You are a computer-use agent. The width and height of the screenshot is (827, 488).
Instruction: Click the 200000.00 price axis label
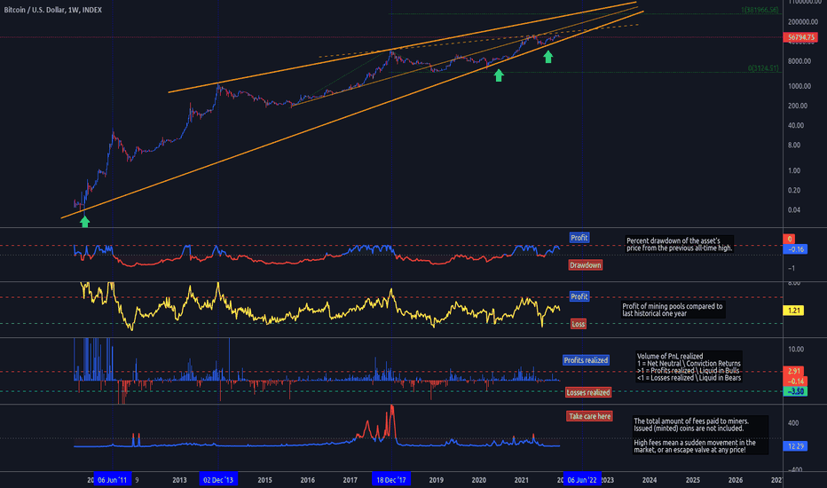point(803,21)
